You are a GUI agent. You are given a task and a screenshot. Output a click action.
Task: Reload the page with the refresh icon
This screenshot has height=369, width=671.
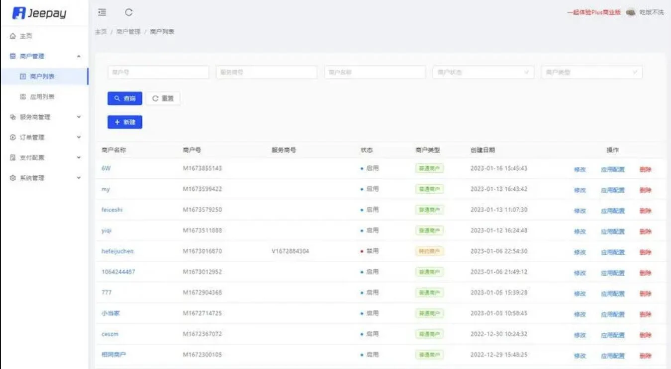pyautogui.click(x=129, y=12)
